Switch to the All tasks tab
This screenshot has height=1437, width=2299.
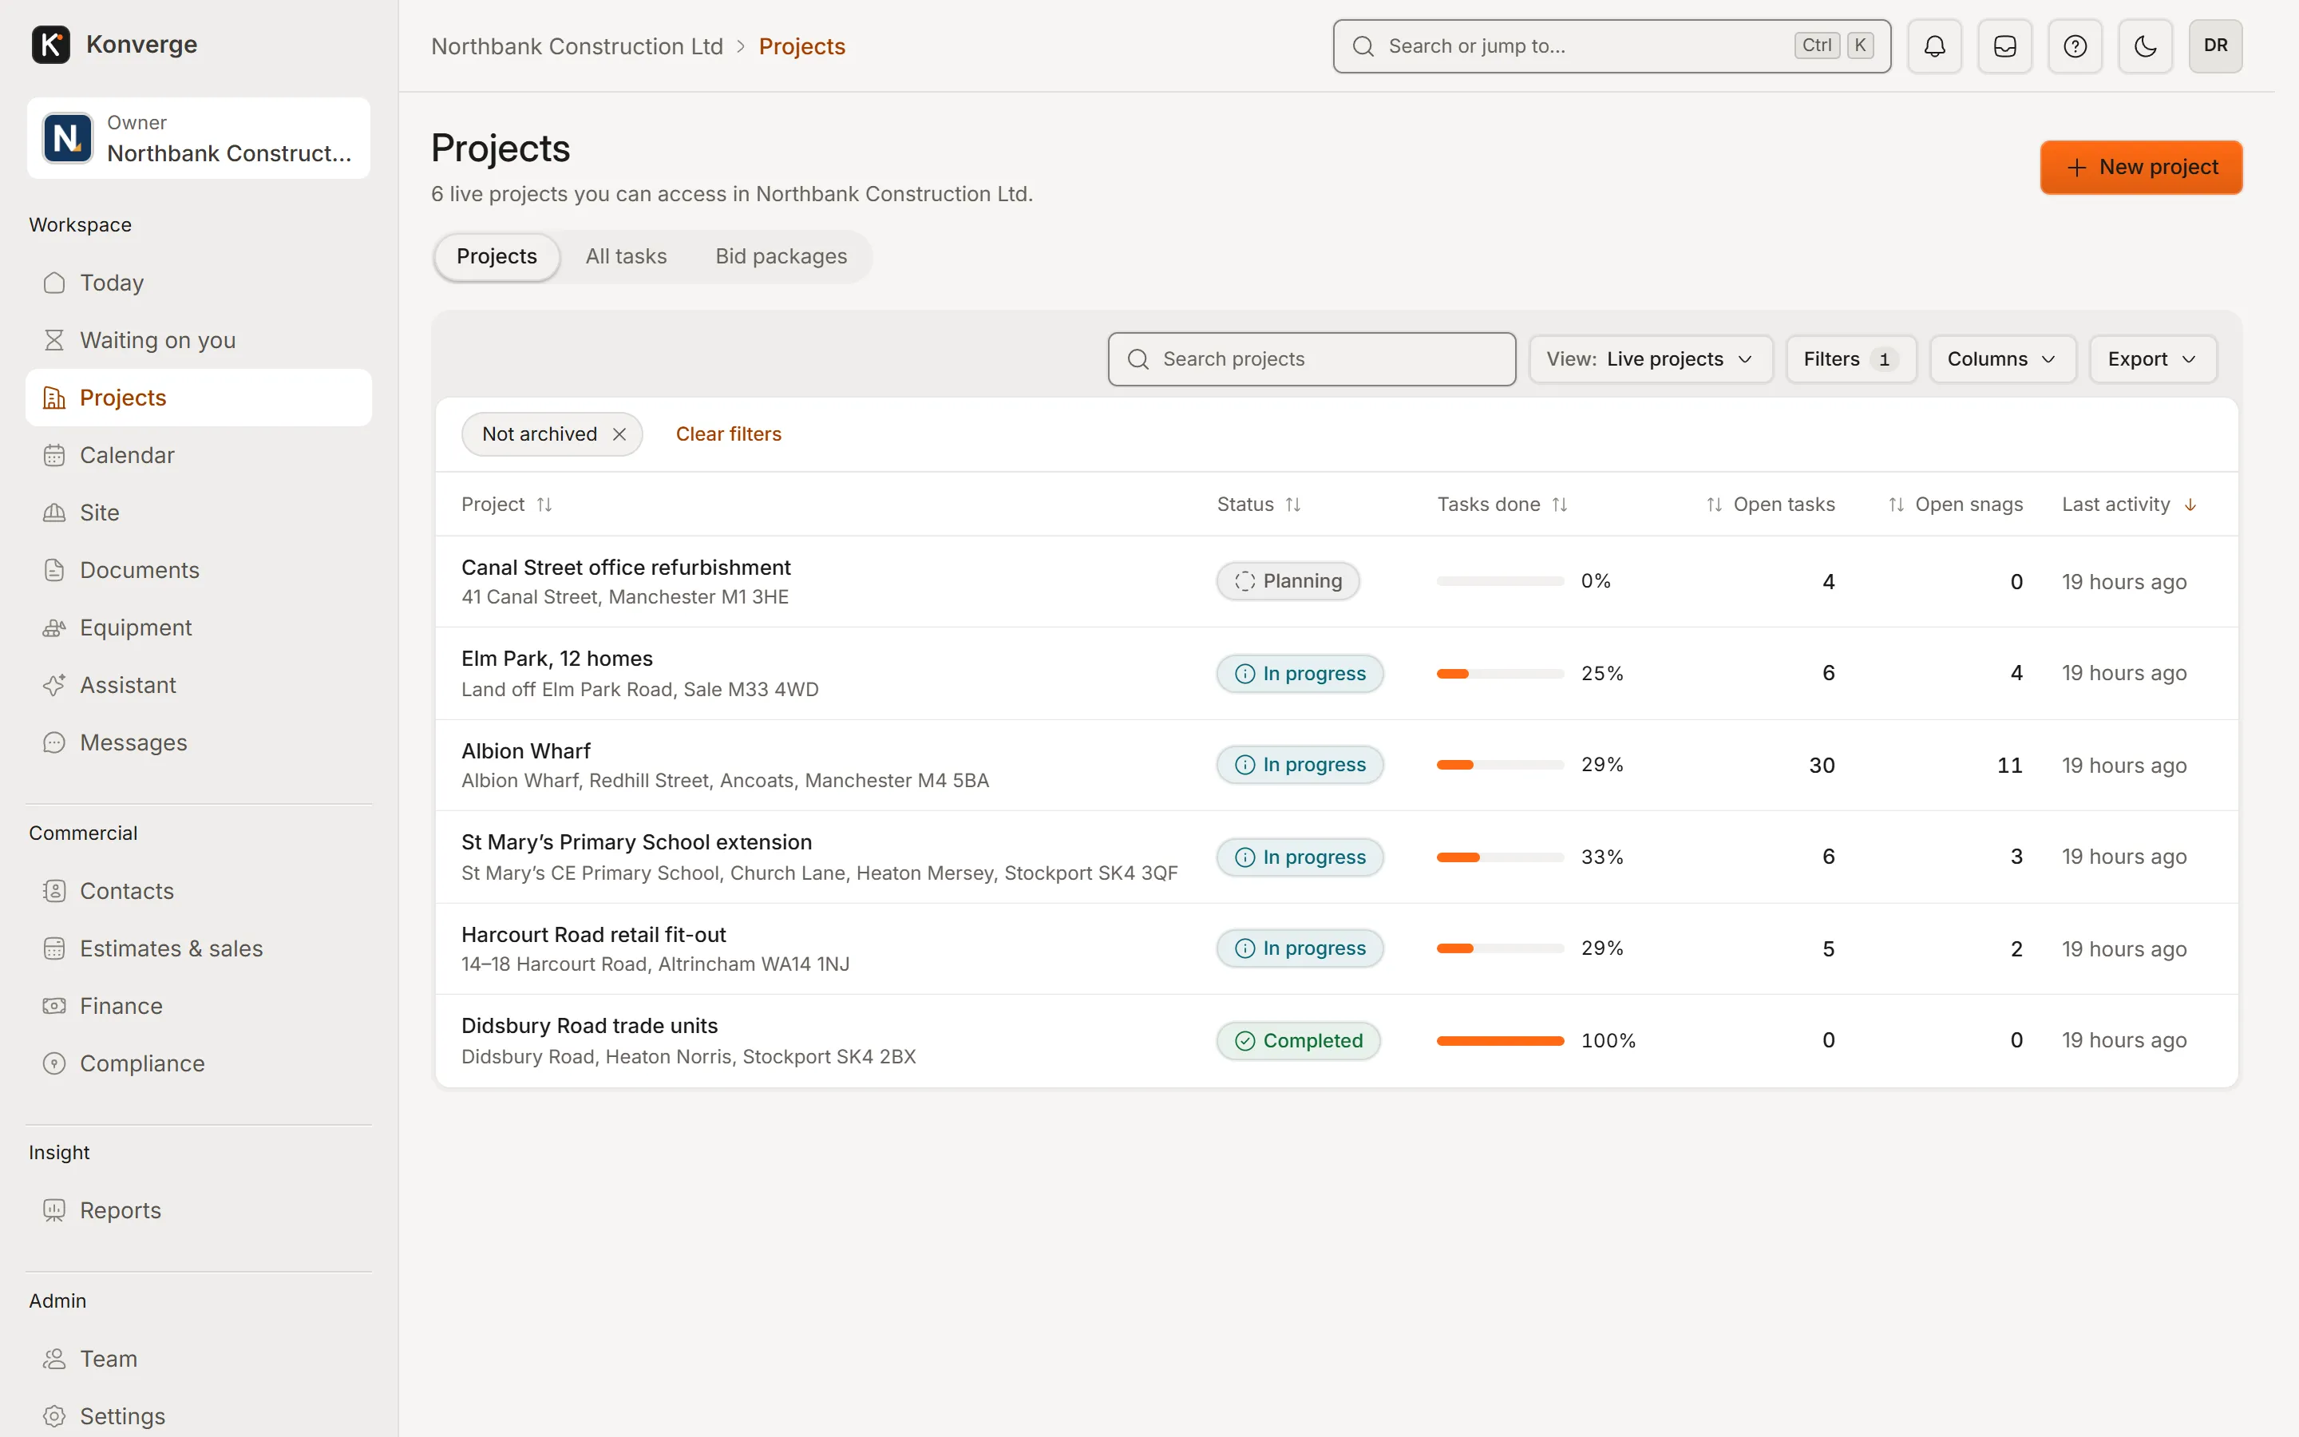click(x=626, y=256)
